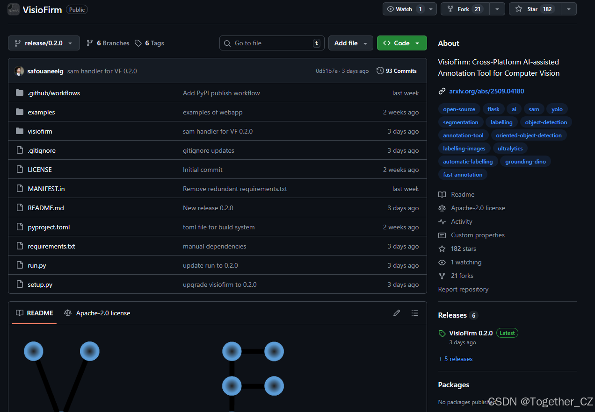Open the safouaneelg author link
The width and height of the screenshot is (595, 412).
[45, 71]
